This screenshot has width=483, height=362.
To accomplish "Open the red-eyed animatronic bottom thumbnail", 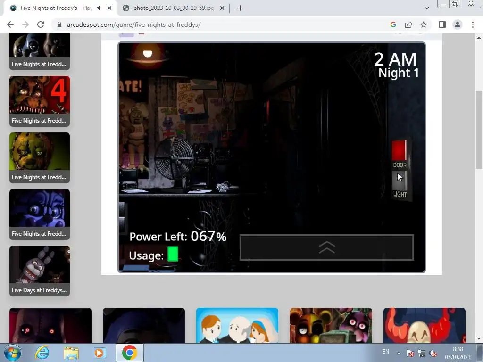I will tap(50, 325).
